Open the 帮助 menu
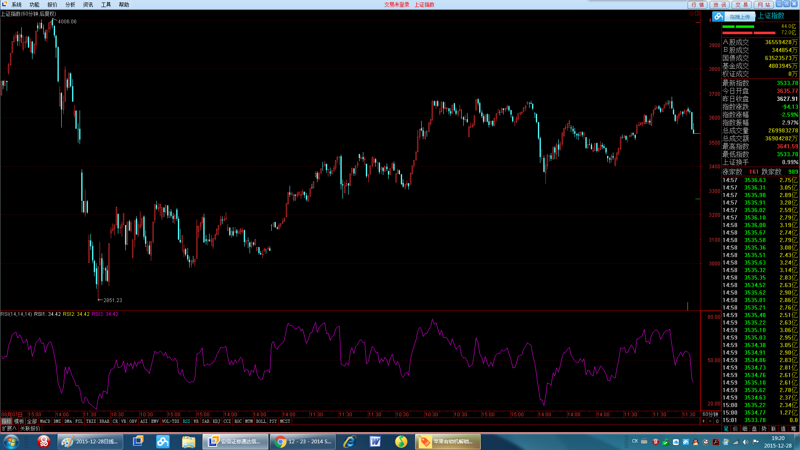This screenshot has width=800, height=450. 124,5
